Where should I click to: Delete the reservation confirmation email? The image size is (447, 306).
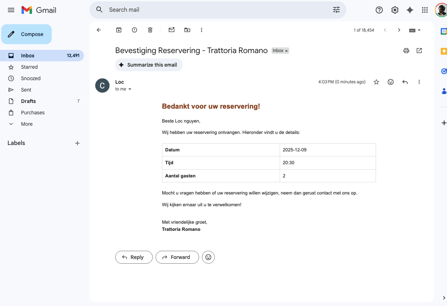(x=150, y=30)
